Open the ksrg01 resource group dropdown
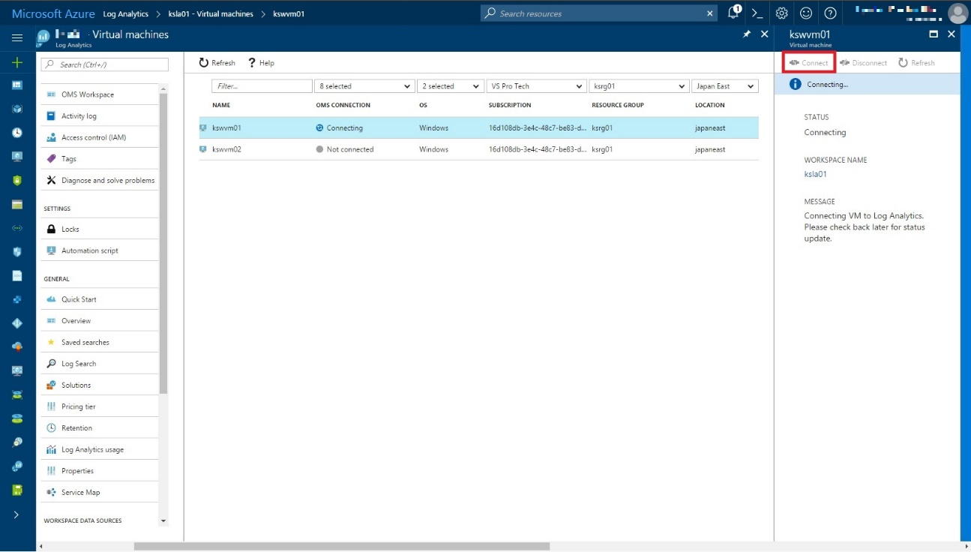971x552 pixels. [639, 86]
